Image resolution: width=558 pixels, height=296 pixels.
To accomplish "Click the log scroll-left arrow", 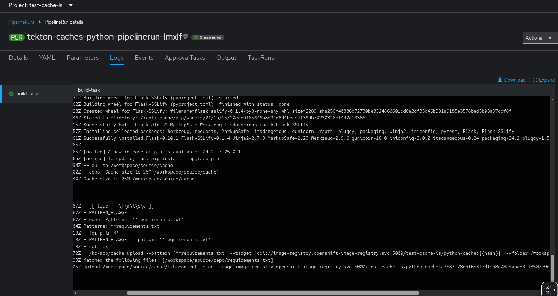I will 75,293.
